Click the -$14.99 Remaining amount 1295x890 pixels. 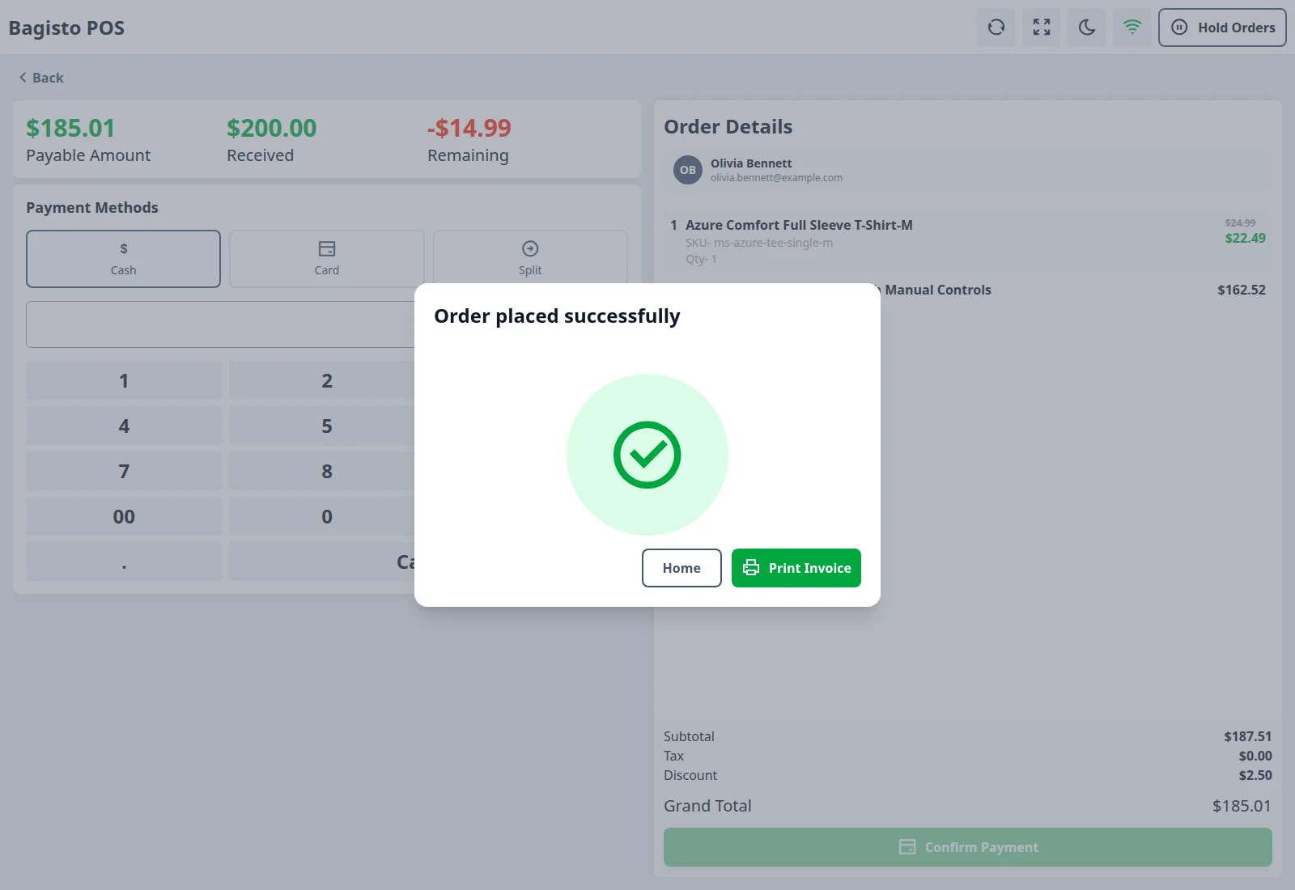click(469, 128)
